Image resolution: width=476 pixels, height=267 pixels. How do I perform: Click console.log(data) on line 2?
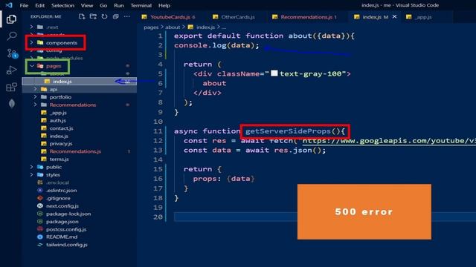pyautogui.click(x=216, y=45)
